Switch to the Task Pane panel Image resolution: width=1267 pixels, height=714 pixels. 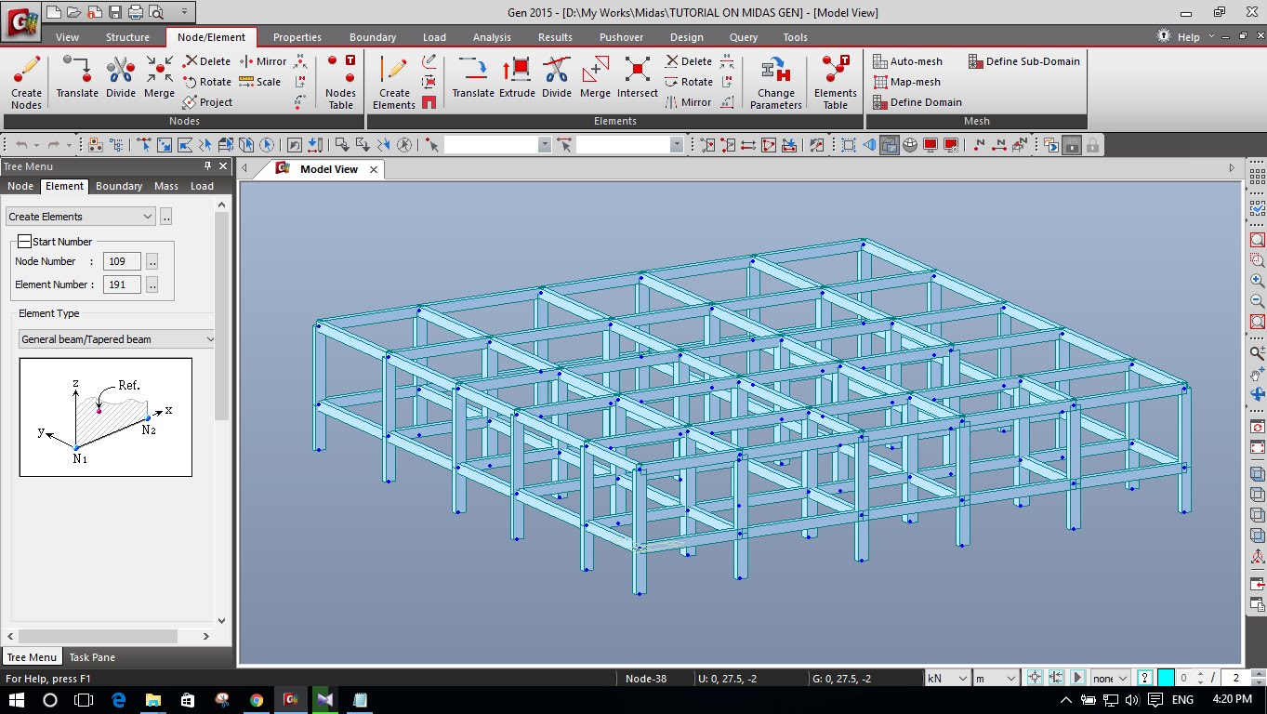pyautogui.click(x=91, y=657)
